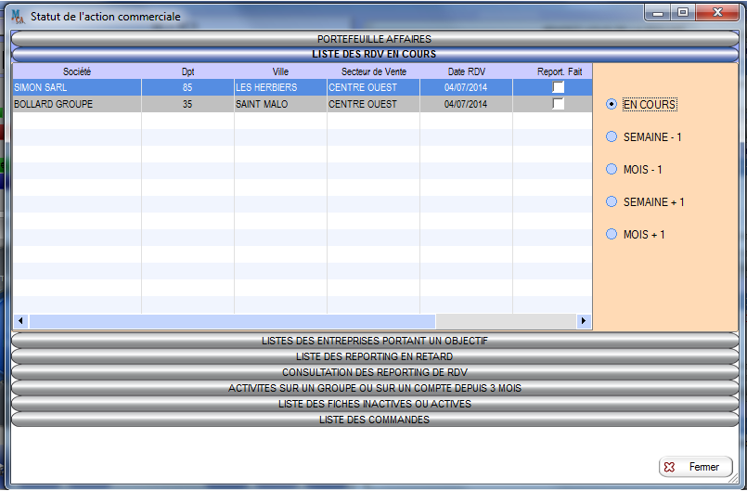747x491 pixels.
Task: Choose the MOIS + 1 radio option
Action: coord(611,235)
